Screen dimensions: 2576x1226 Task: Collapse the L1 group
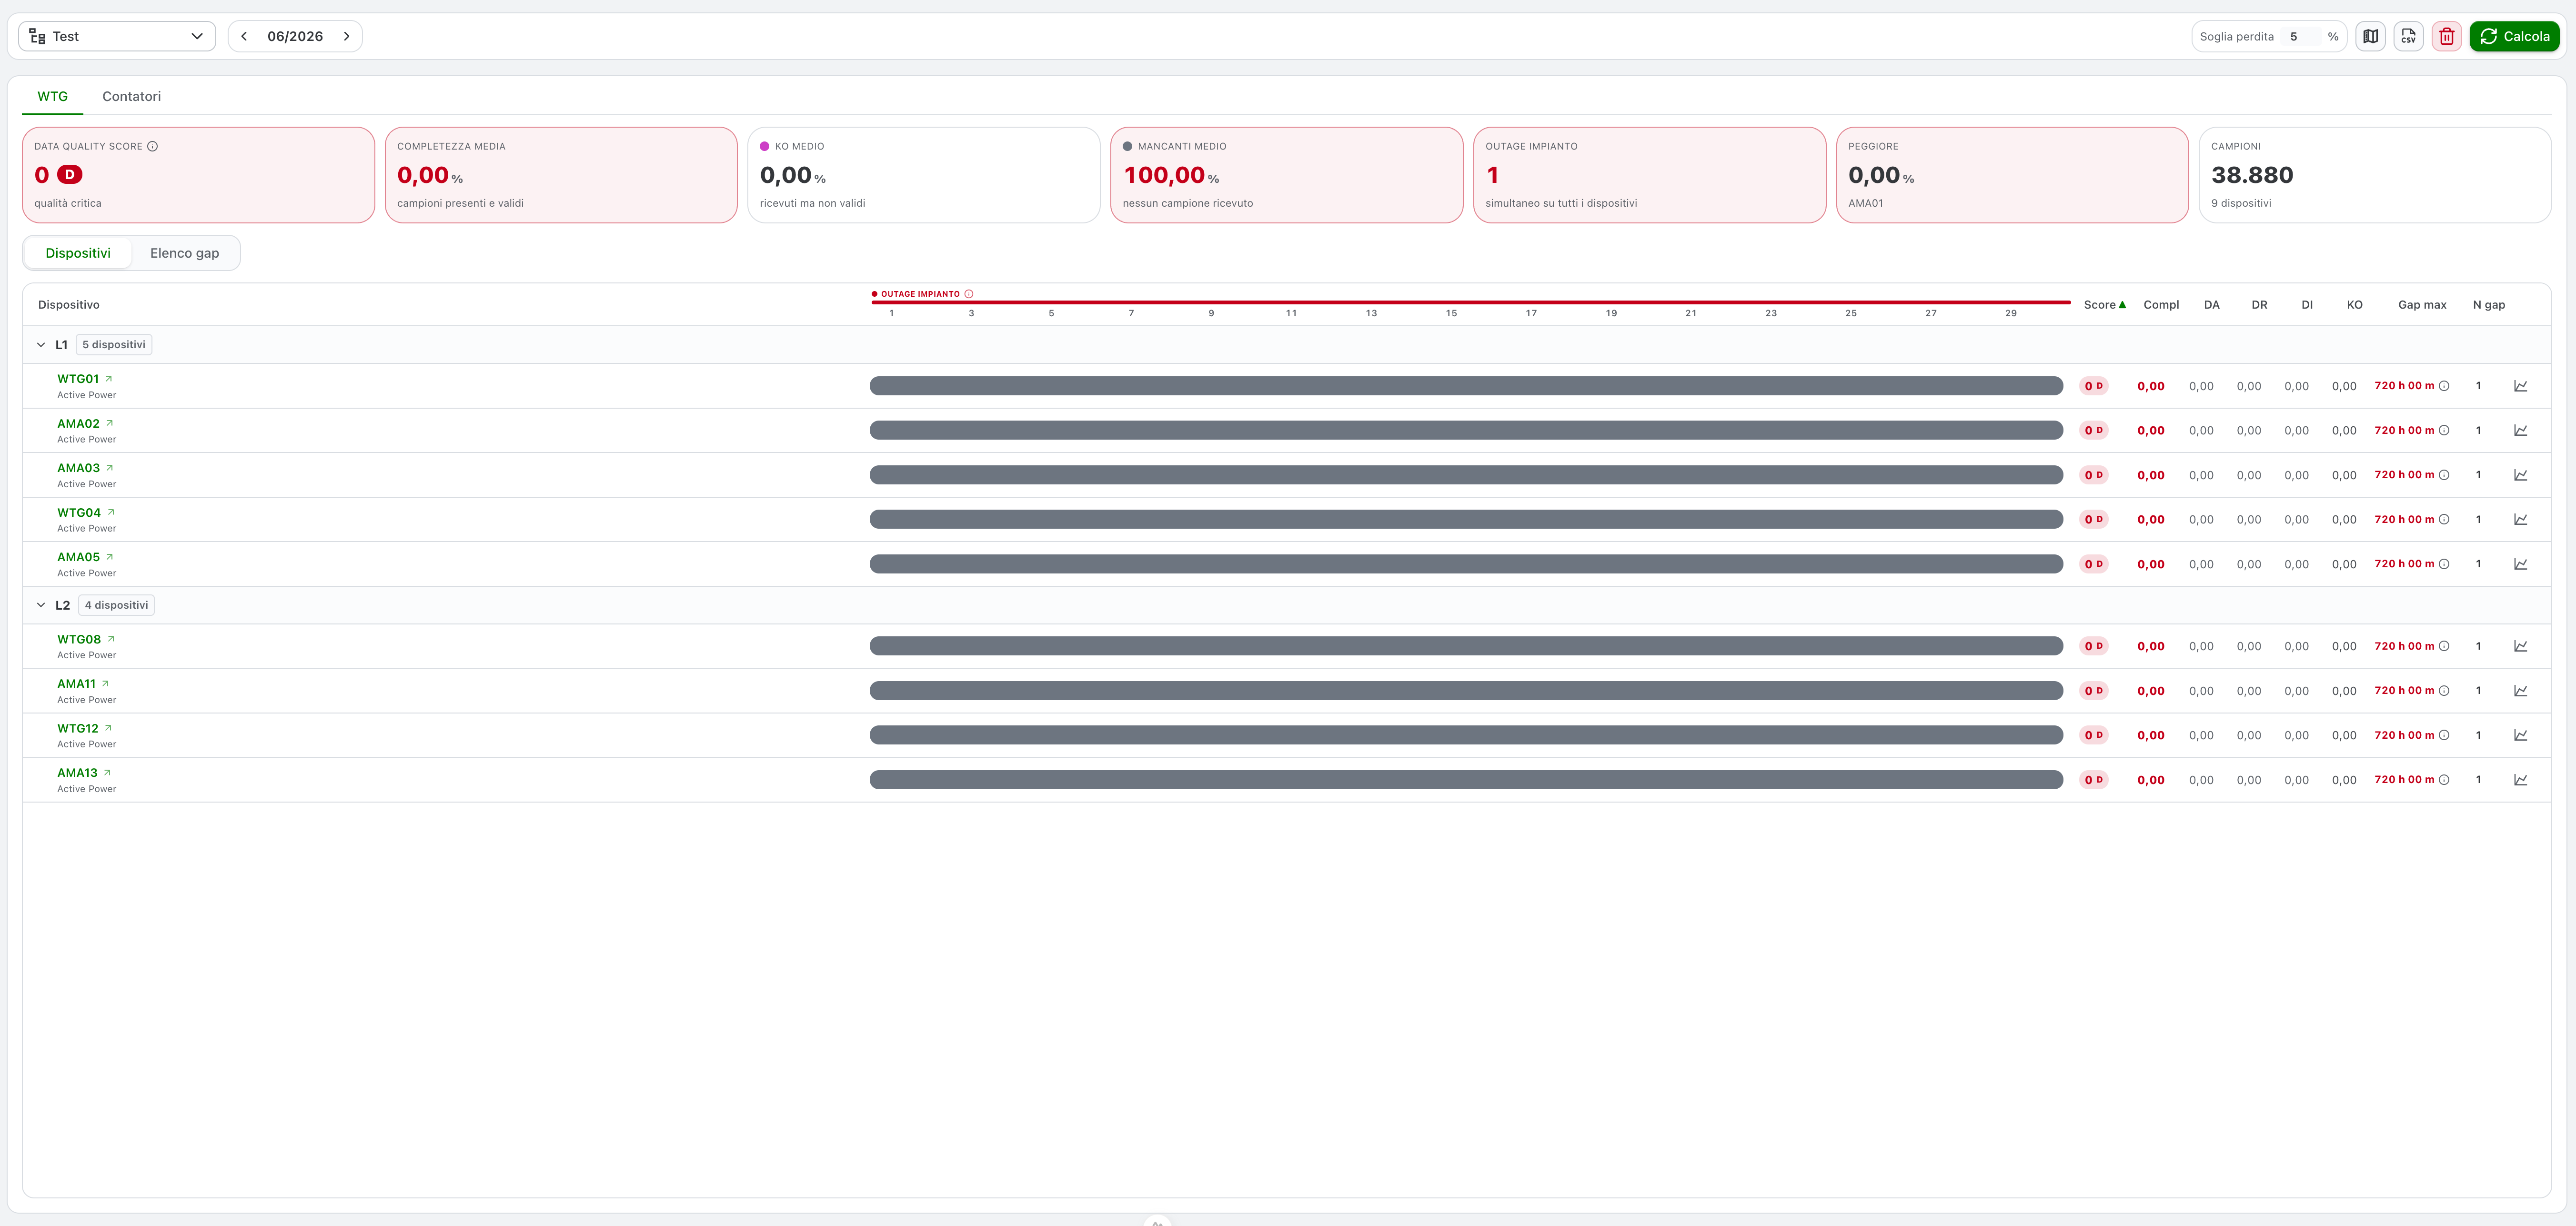[41, 345]
